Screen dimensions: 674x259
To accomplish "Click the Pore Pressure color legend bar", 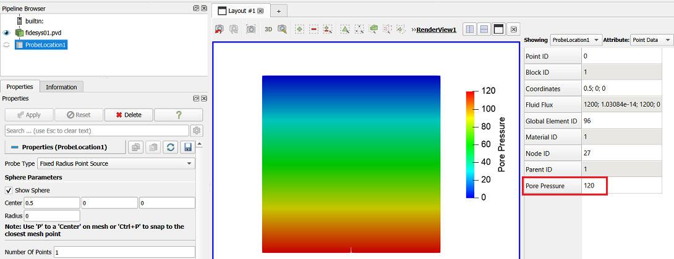I will (x=469, y=144).
